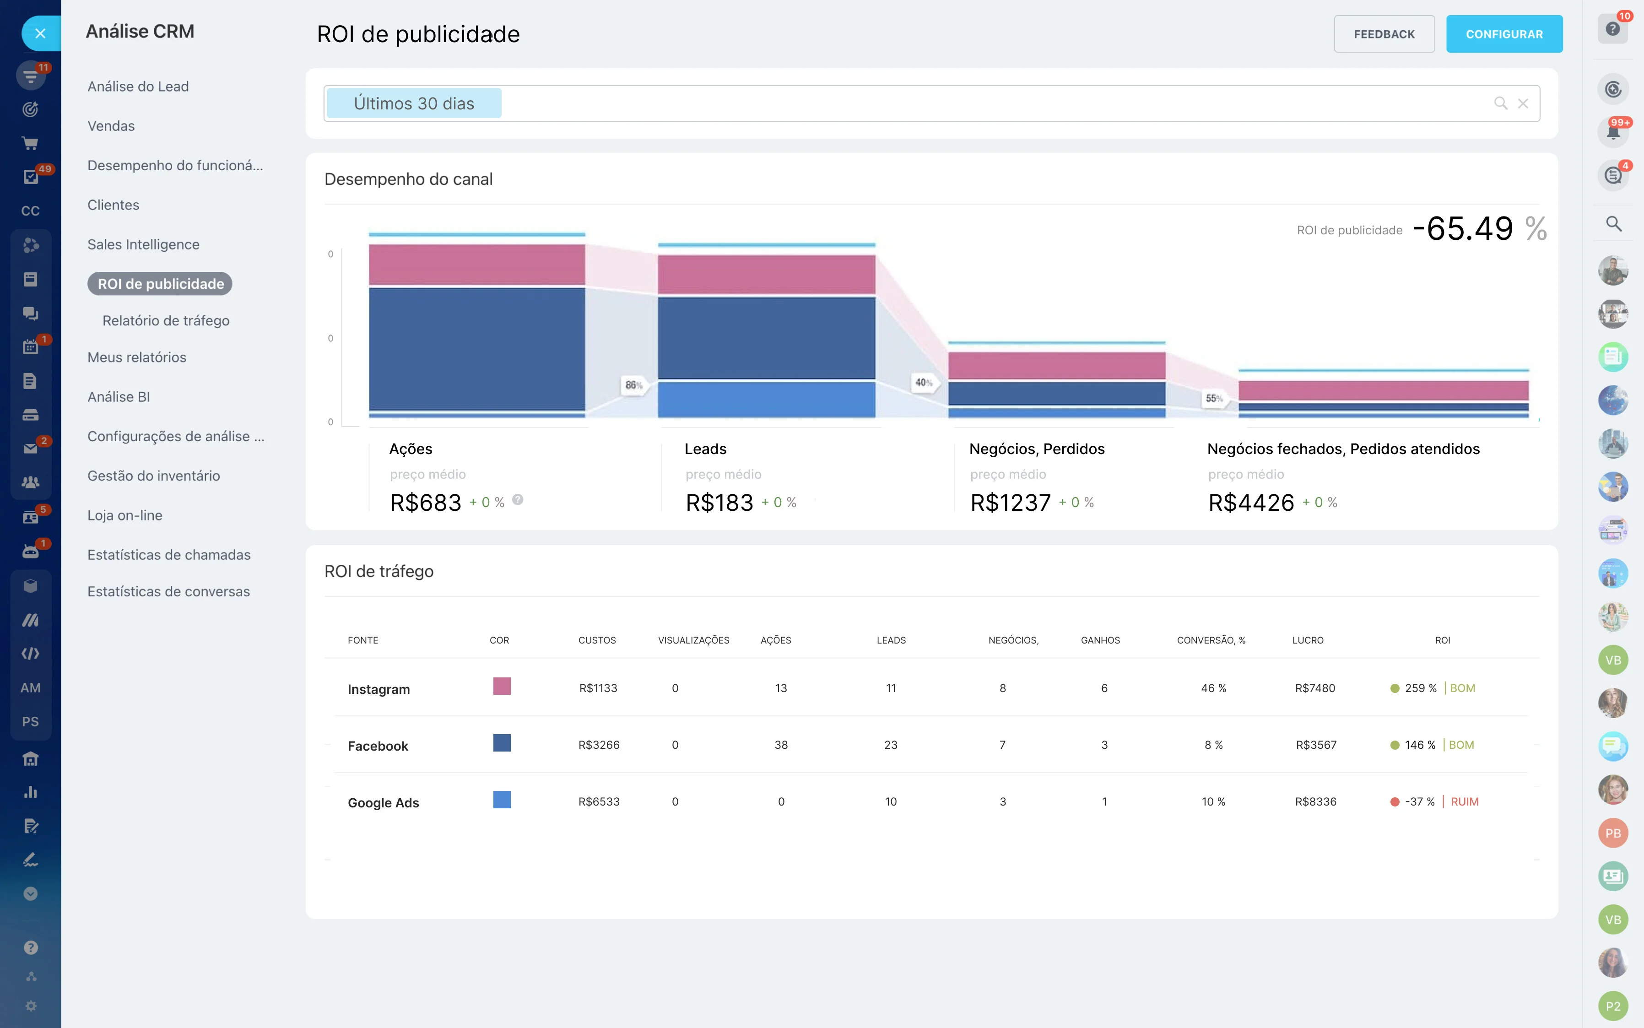Click the Instagram pink color swatch
This screenshot has width=1644, height=1028.
pos(502,686)
